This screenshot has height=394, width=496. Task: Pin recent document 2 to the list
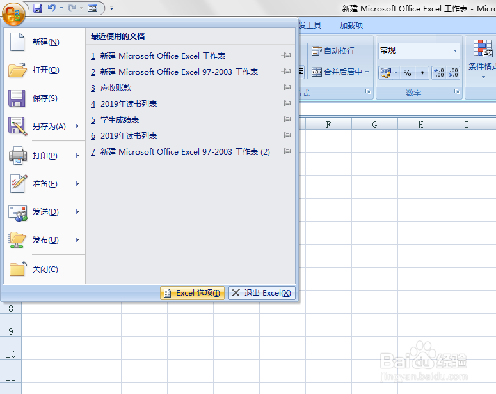point(286,72)
